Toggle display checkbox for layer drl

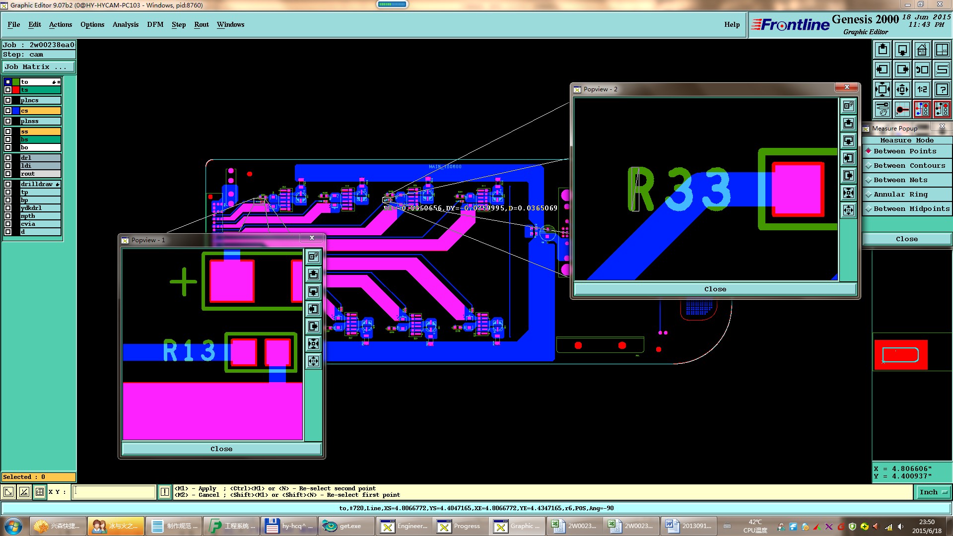(x=8, y=158)
